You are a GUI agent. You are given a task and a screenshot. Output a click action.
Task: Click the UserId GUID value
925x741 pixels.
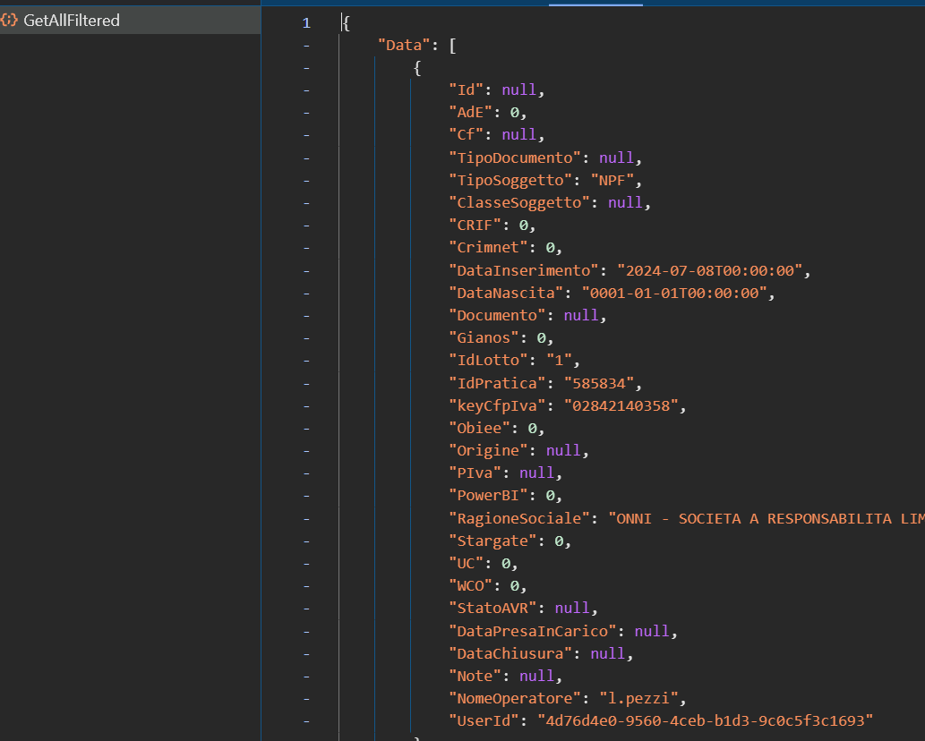705,720
